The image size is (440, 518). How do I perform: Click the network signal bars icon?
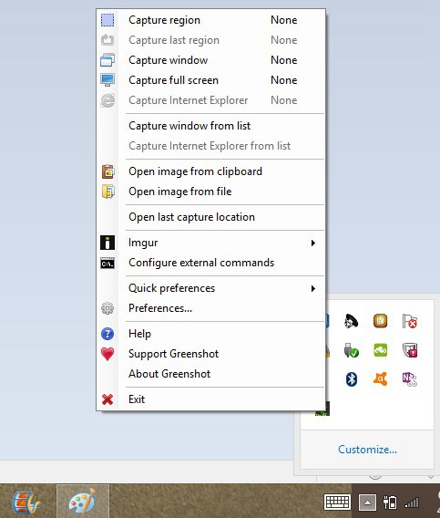[x=412, y=502]
